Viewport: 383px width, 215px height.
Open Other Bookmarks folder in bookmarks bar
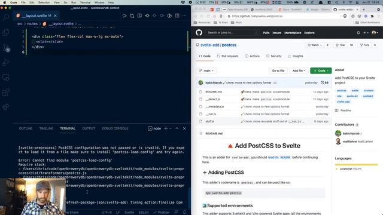pyautogui.click(x=368, y=23)
